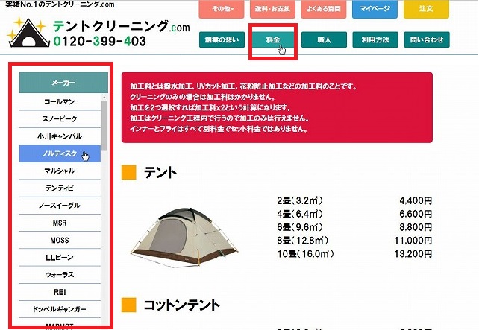Select ノルディスク in the maker list
The image size is (479, 330).
click(60, 153)
